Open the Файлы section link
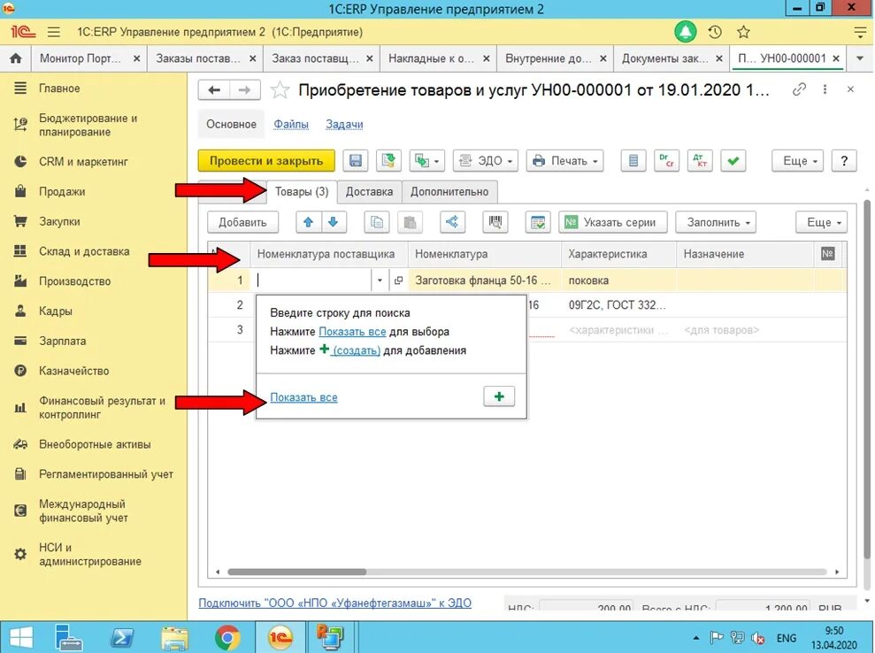This screenshot has width=875, height=653. coord(291,125)
